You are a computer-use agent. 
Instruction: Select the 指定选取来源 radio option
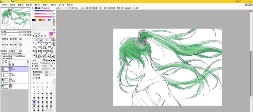tap(1, 58)
